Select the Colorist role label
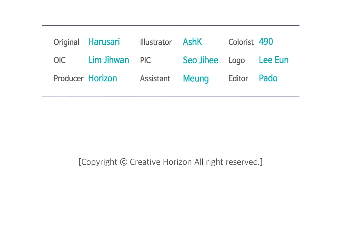Viewport: 343px width, 233px height. click(241, 42)
